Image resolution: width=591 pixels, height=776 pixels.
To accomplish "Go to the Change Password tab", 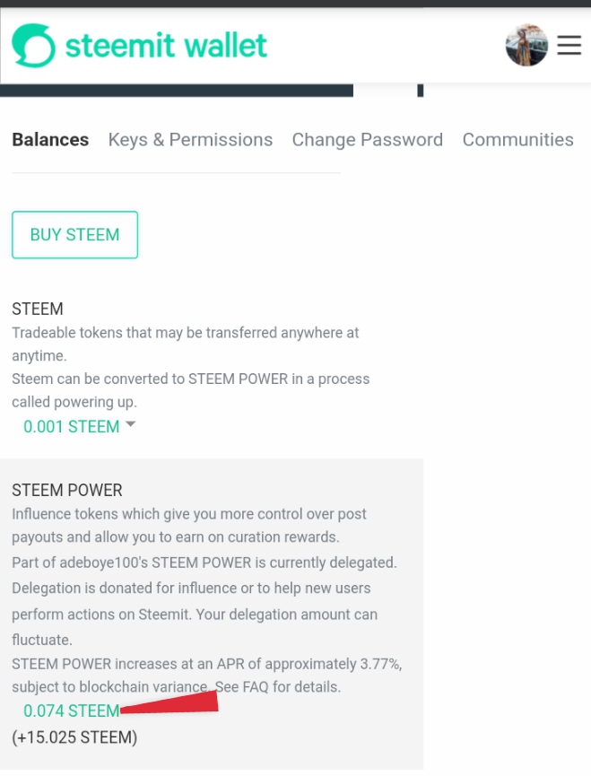I will tap(367, 140).
